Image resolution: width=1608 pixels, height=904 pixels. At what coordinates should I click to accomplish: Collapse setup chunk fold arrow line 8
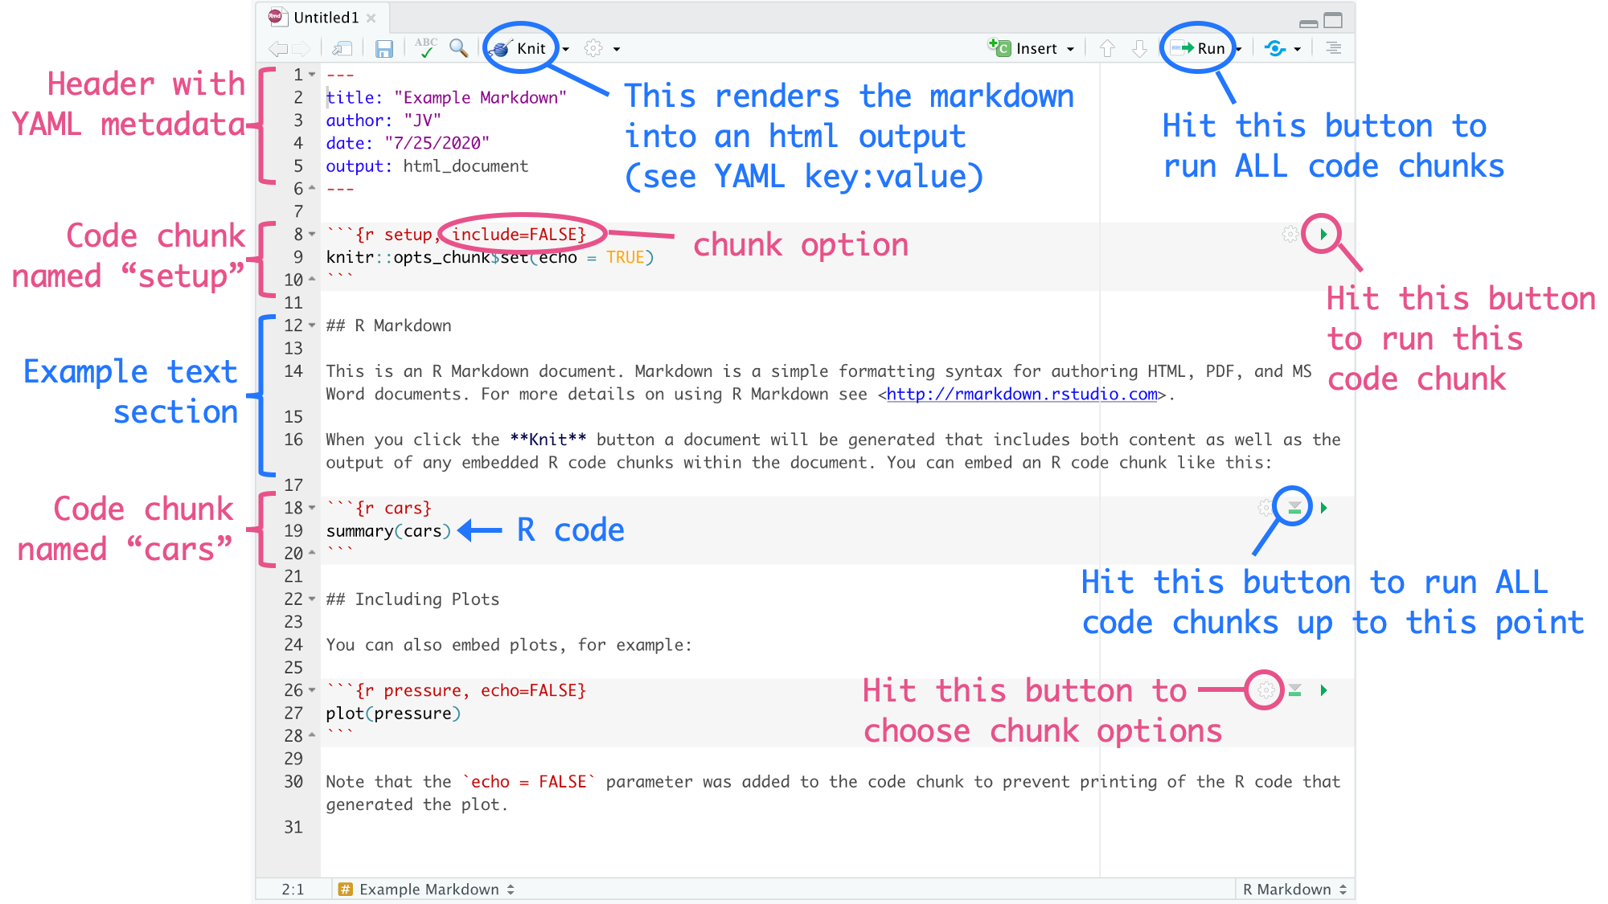[312, 235]
